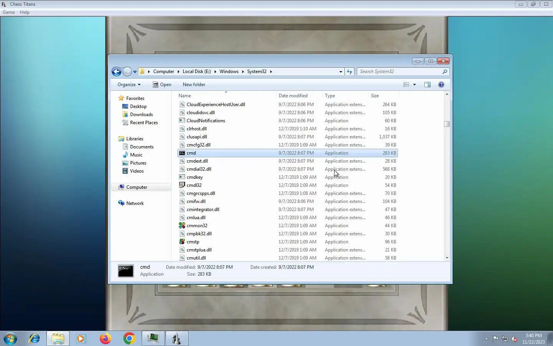Screen dimensions: 553x346
Task: Open the Help menu in Chess Titans
Action: coord(25,12)
